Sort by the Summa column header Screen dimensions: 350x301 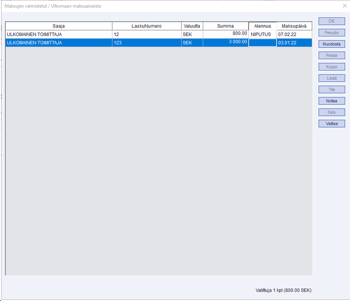click(x=225, y=26)
